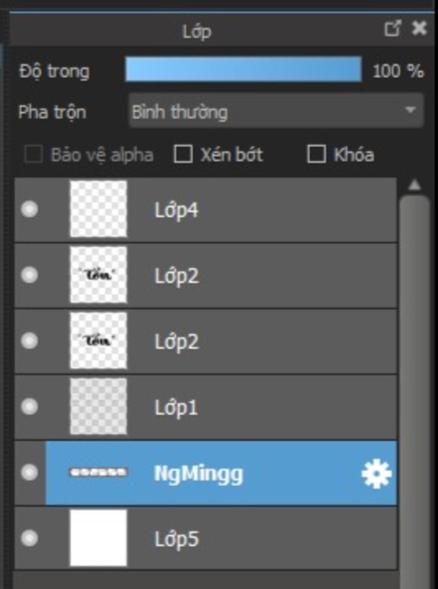Click the scrollbar up arrow in layer list
The width and height of the screenshot is (438, 589).
click(x=414, y=185)
